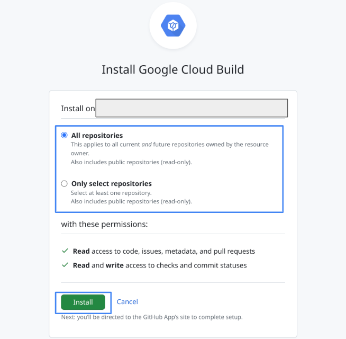Click the Install Google Cloud Build heading
The width and height of the screenshot is (346, 339).
[x=173, y=69]
